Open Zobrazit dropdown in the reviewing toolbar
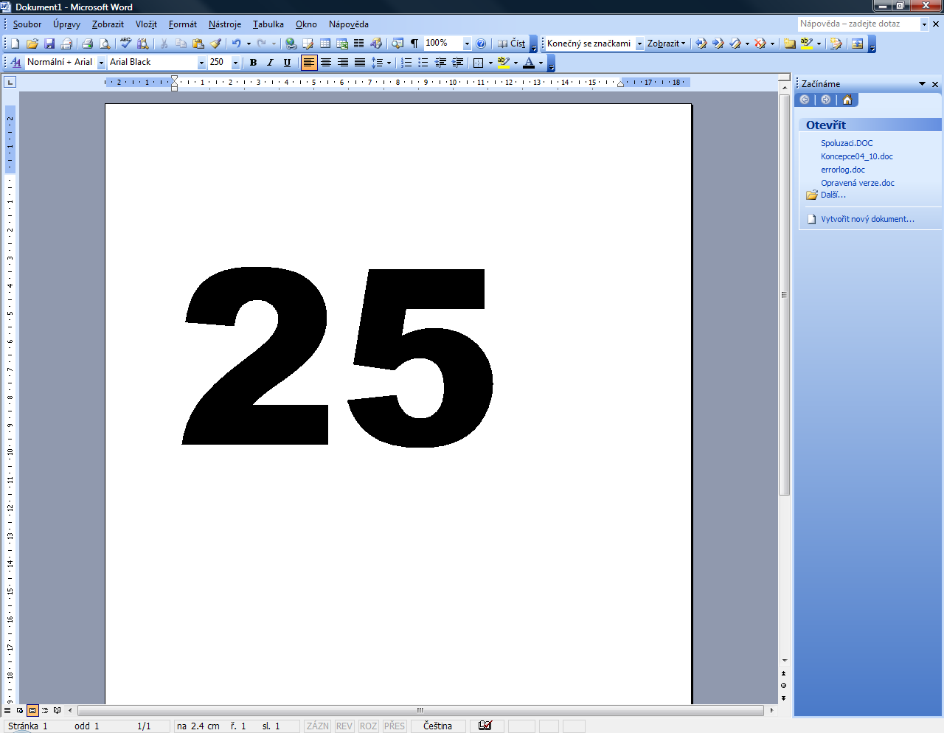Screen dimensions: 944x733 (666, 44)
